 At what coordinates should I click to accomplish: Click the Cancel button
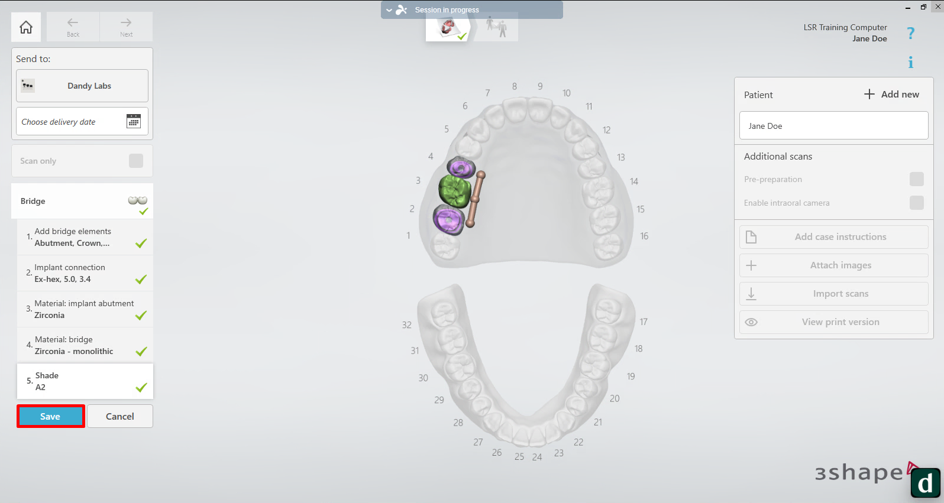[120, 416]
